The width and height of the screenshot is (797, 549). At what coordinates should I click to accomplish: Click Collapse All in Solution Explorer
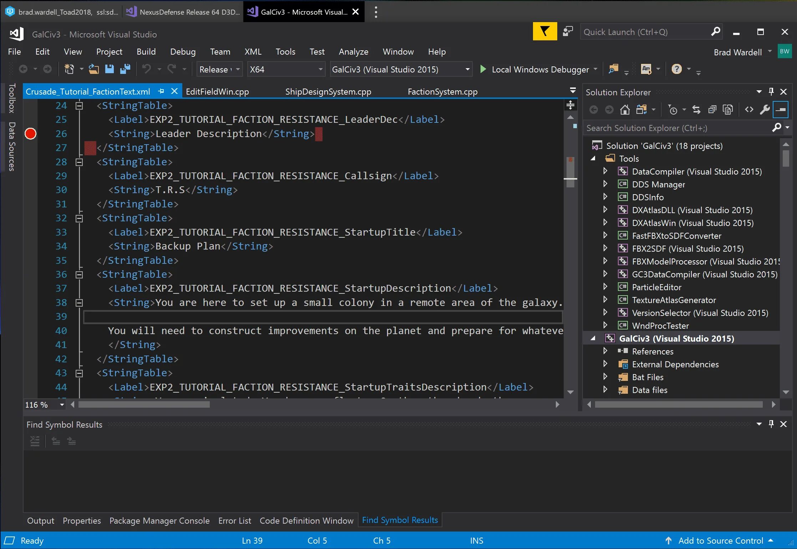click(712, 110)
